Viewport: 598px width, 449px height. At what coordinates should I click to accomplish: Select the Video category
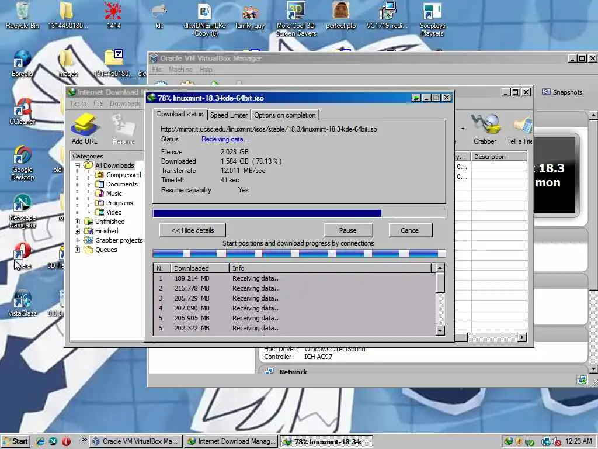(x=109, y=212)
